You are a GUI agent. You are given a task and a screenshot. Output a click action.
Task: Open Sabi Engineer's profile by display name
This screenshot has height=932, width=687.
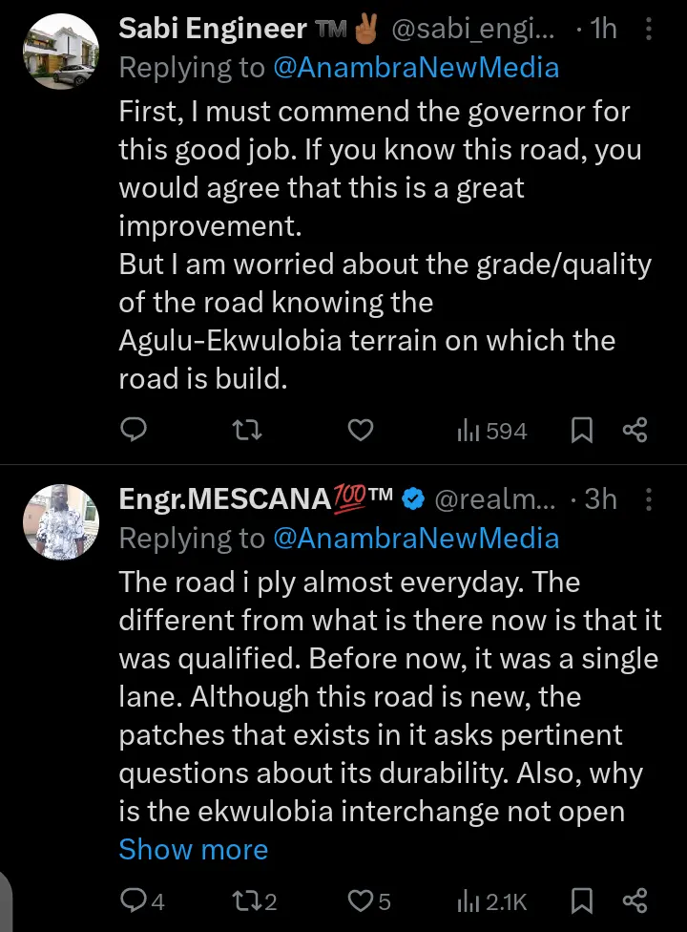click(213, 30)
